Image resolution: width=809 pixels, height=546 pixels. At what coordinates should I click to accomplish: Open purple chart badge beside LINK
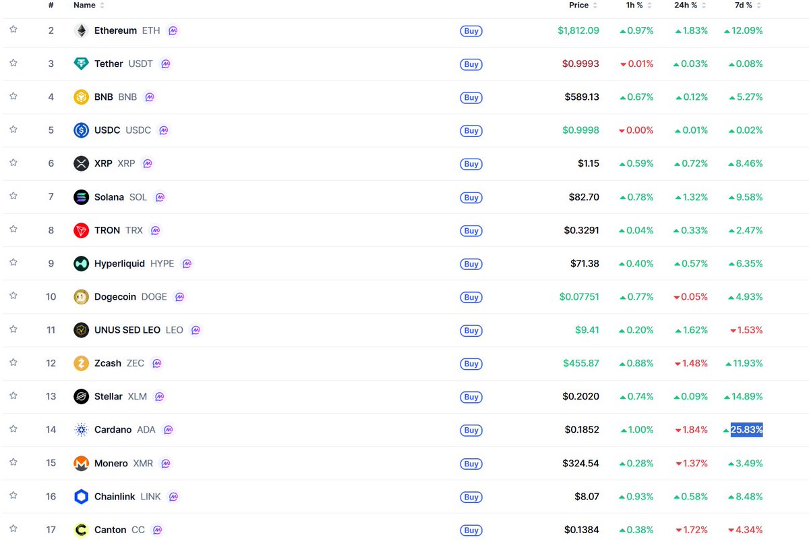pyautogui.click(x=174, y=497)
